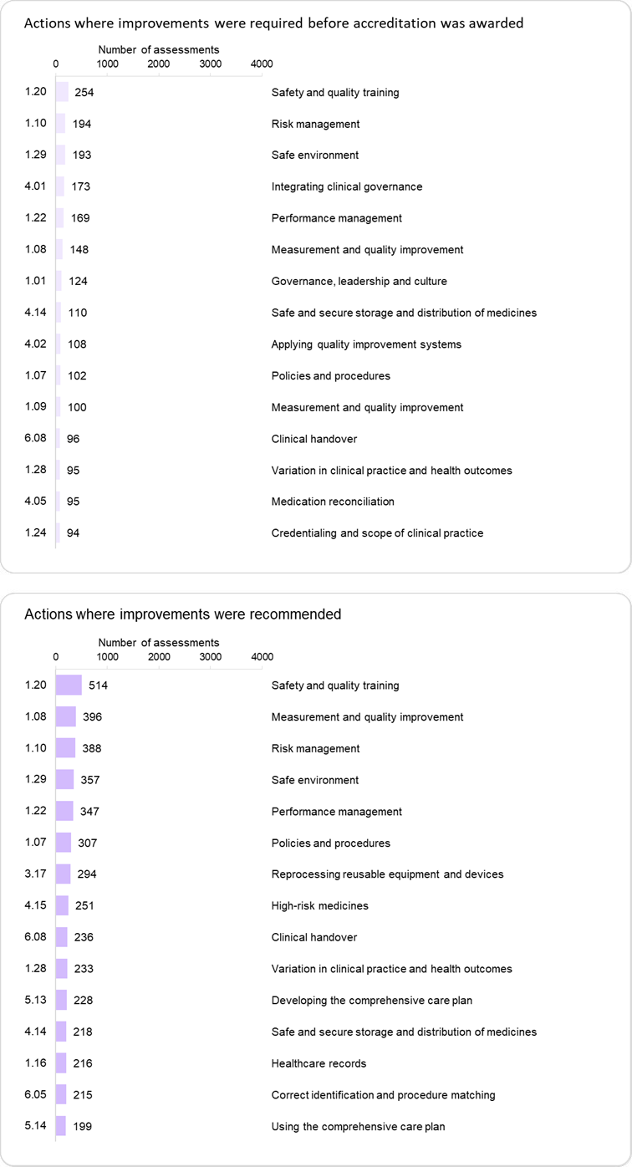The image size is (632, 1167).
Task: Click 'Correct identification and procedure matching' label
Action: click(x=383, y=1095)
